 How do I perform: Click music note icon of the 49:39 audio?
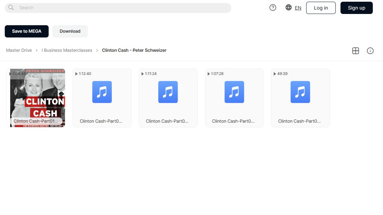tap(300, 92)
